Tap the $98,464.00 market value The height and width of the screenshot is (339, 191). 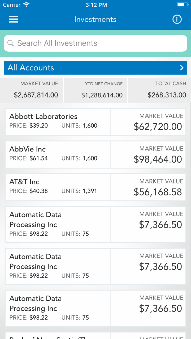click(158, 159)
